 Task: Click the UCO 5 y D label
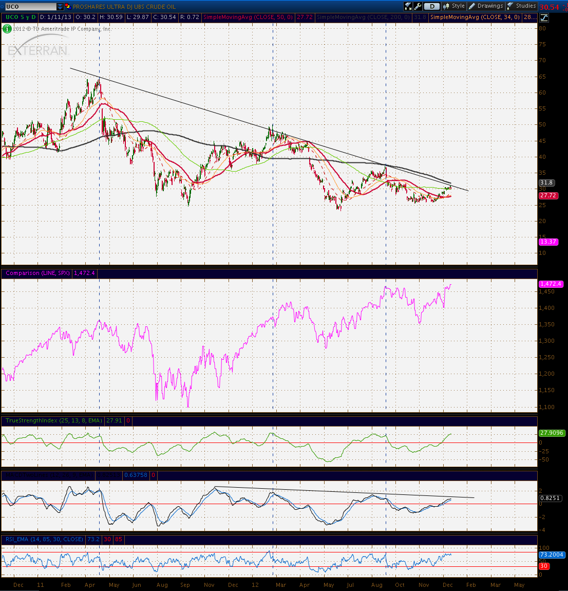tap(21, 17)
